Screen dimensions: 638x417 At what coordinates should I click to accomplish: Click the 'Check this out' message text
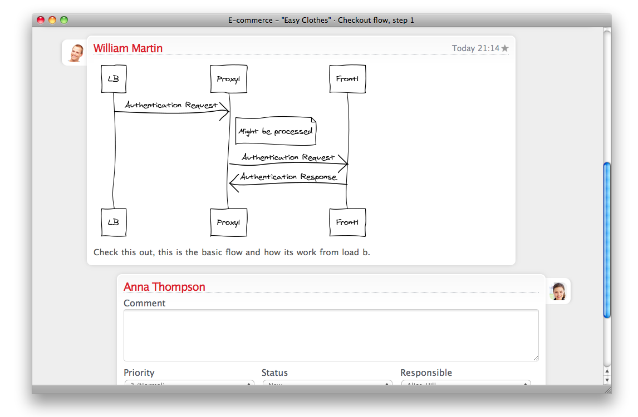(232, 252)
